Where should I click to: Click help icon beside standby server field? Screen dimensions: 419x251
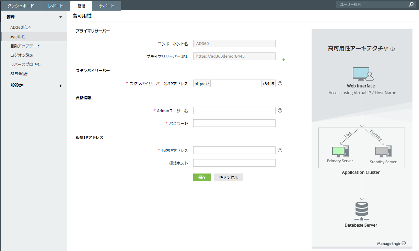280,83
